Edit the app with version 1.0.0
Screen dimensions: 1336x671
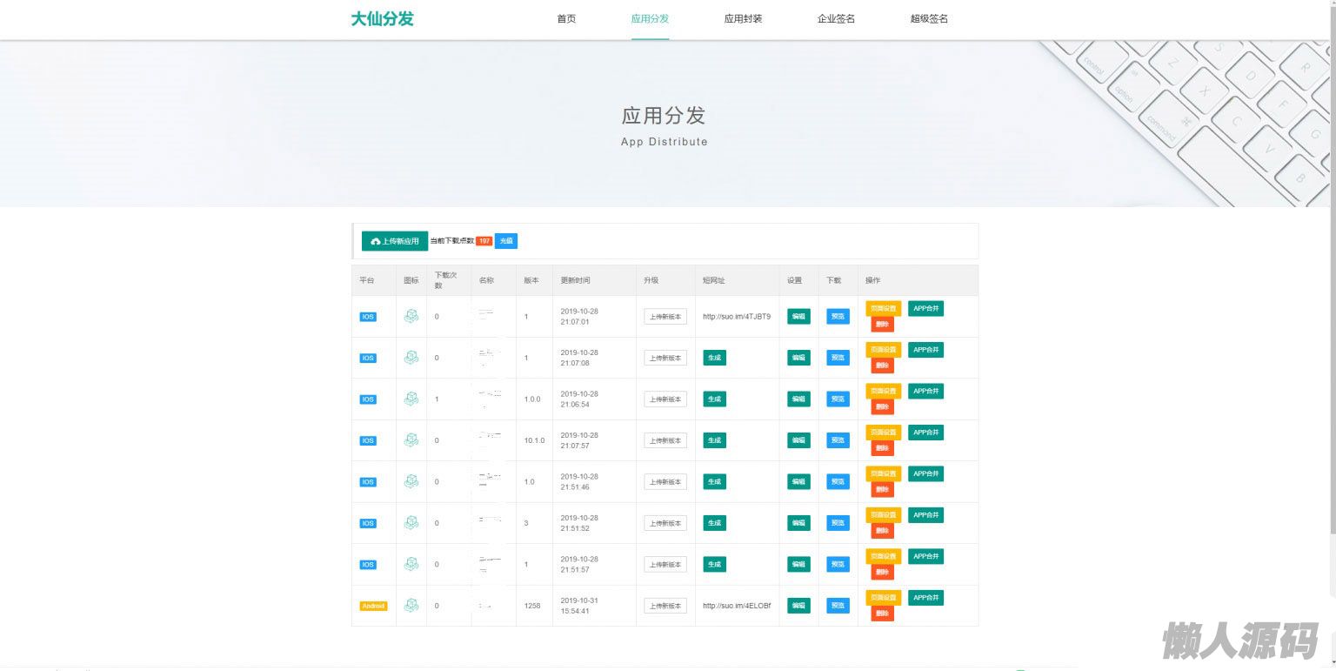(798, 399)
